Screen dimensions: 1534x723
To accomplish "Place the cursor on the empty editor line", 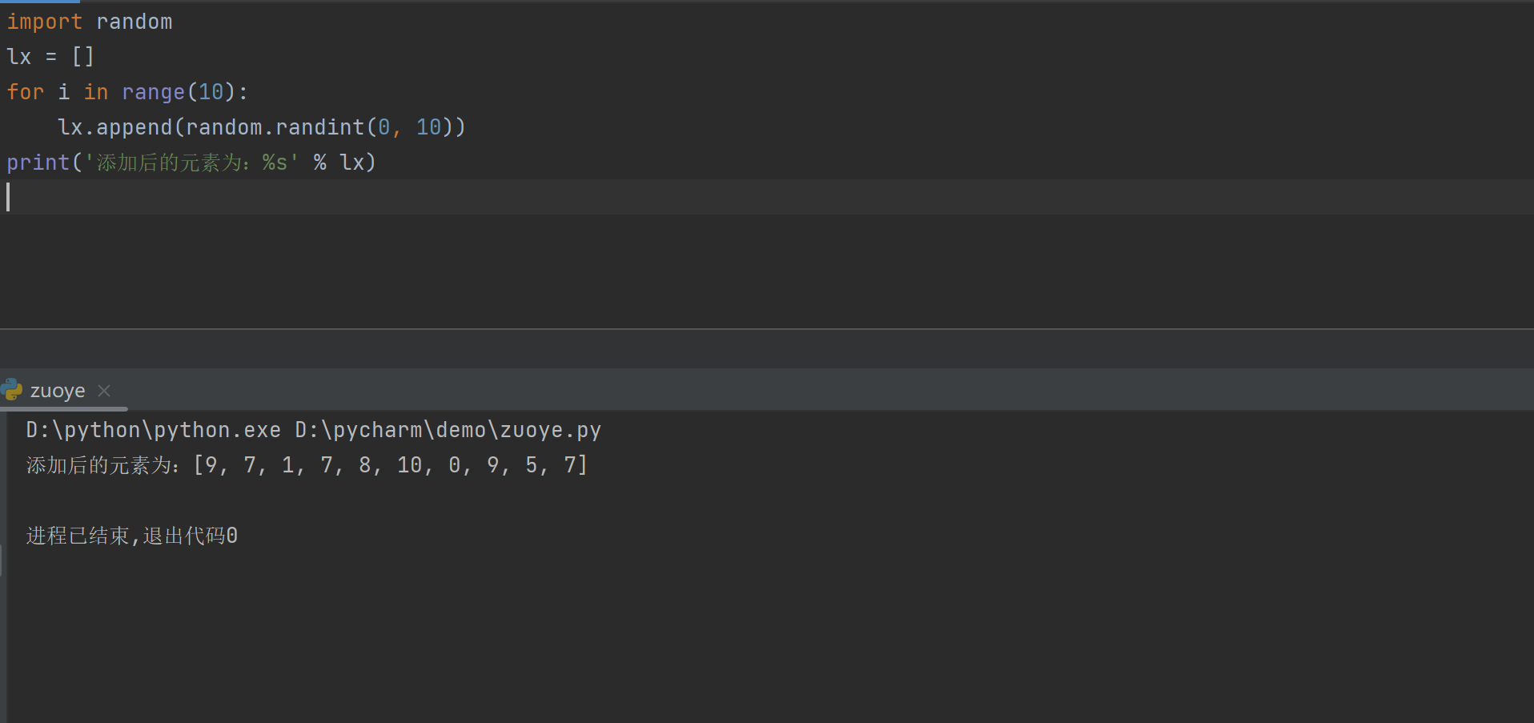I will [x=767, y=197].
